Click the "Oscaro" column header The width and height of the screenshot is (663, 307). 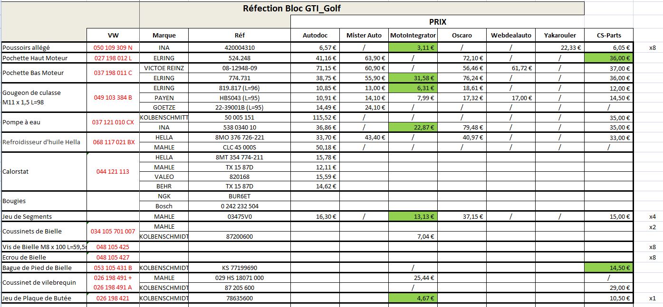[x=462, y=35]
